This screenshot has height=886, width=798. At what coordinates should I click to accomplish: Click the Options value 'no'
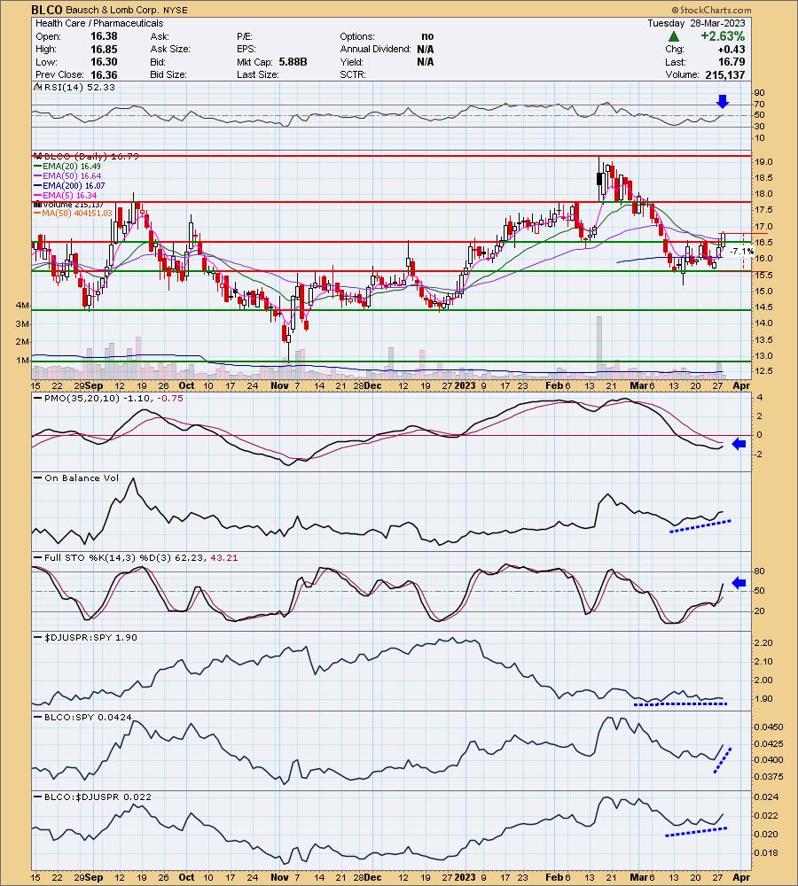[427, 36]
